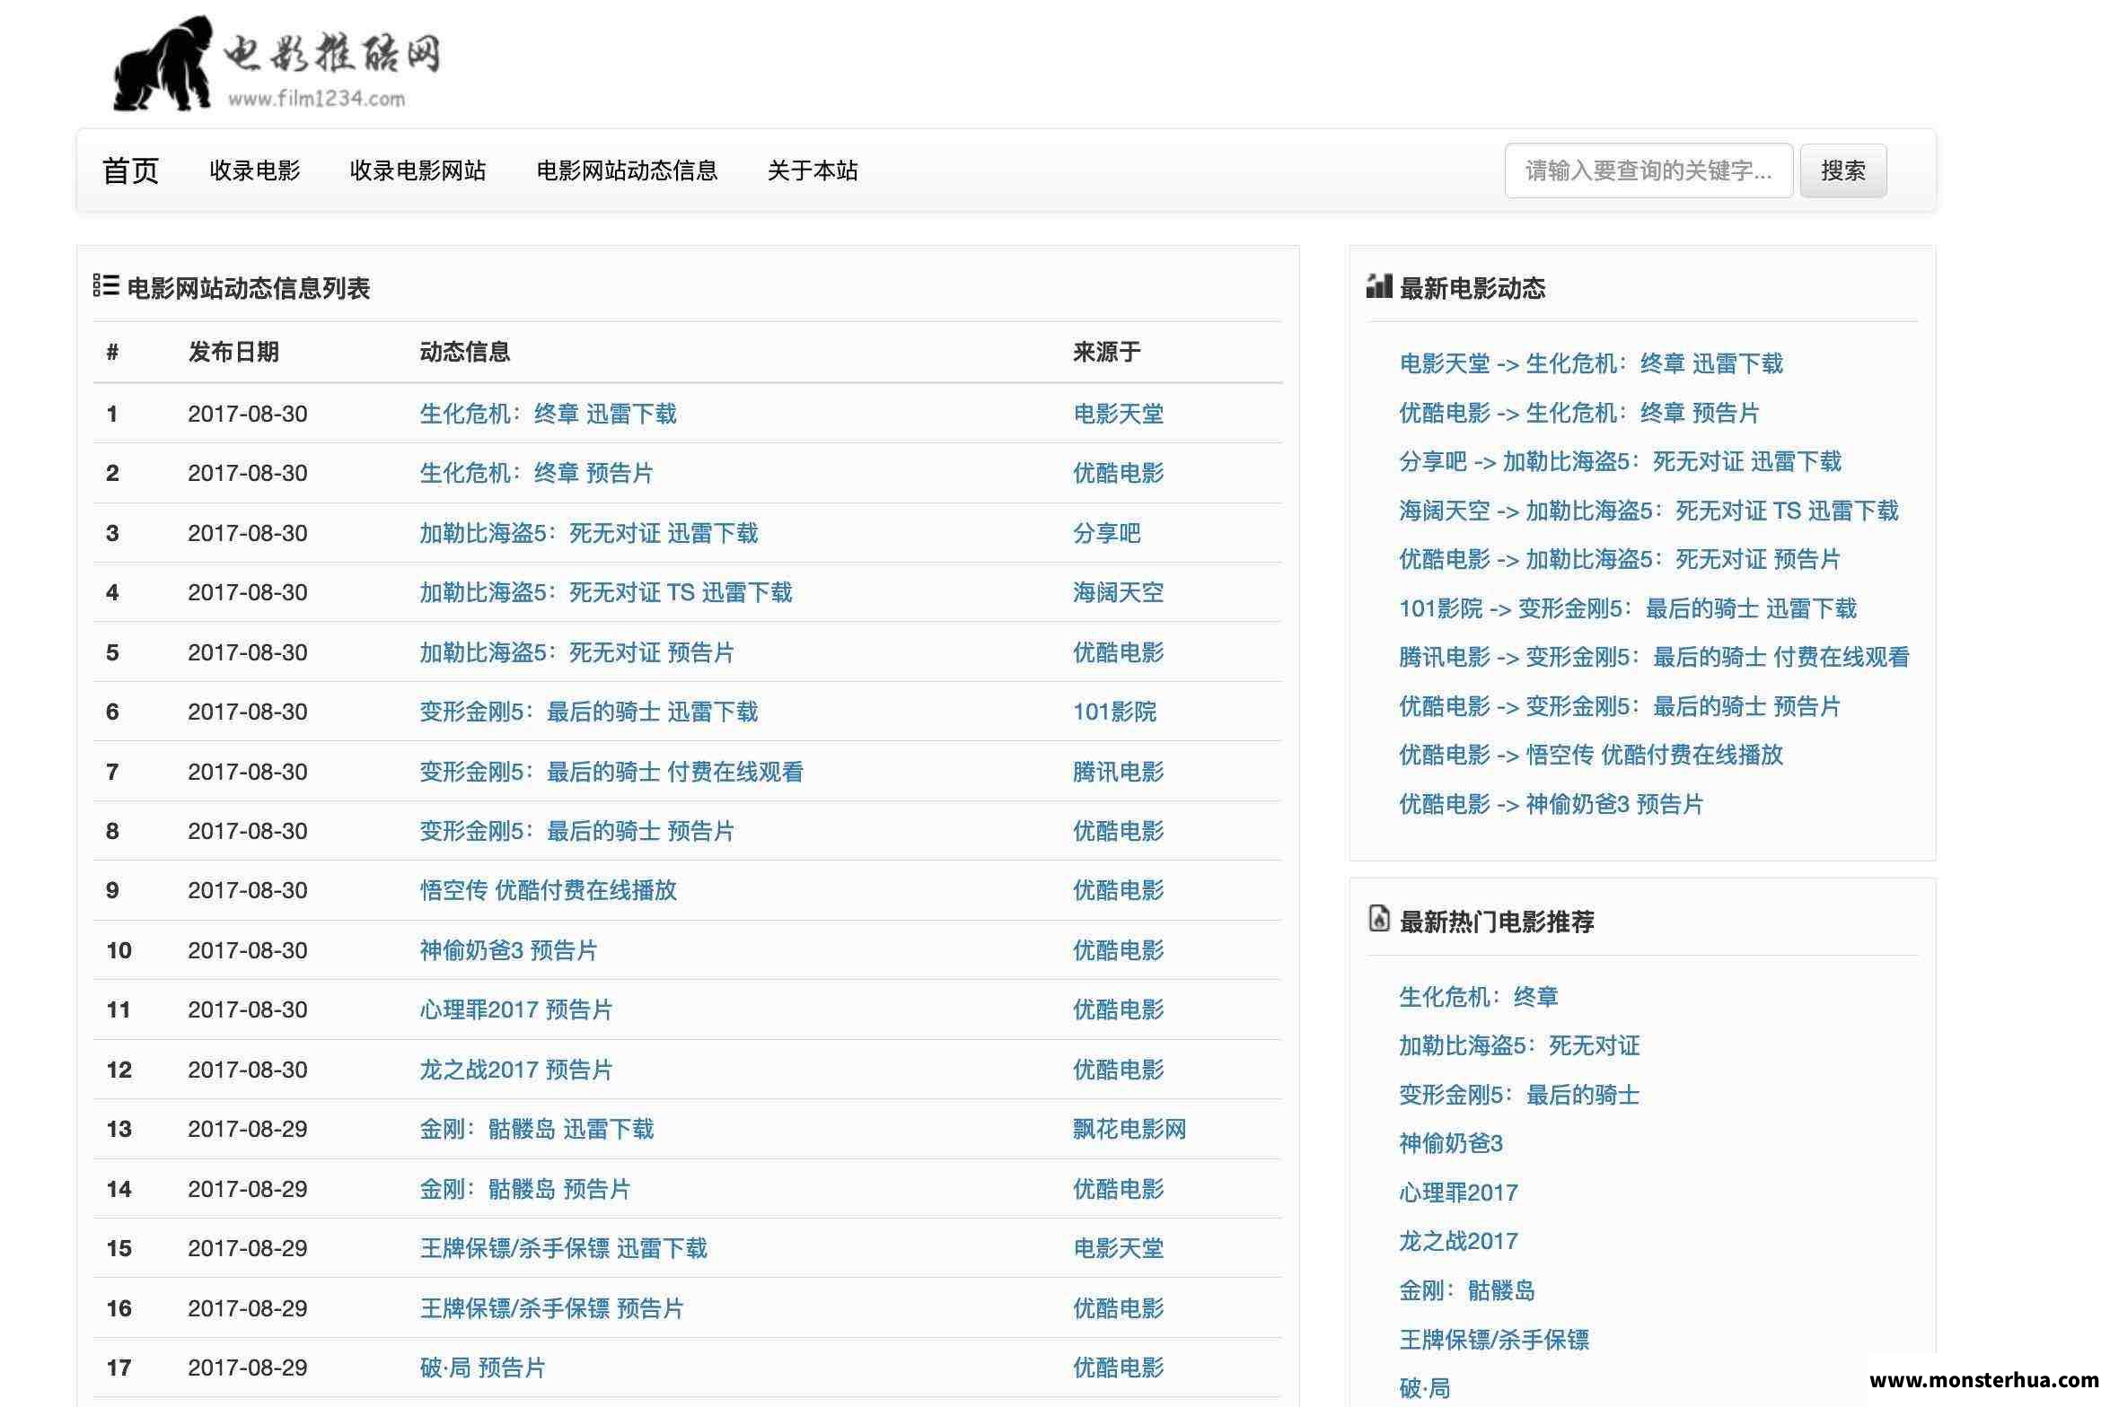This screenshot has width=2101, height=1407.
Task: Click the gorilla site logo
Action: (x=276, y=63)
